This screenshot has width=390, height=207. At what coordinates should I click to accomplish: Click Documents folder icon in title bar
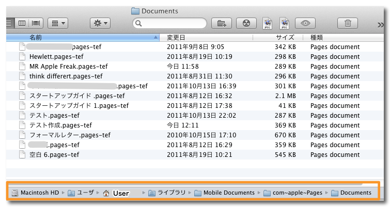point(135,11)
